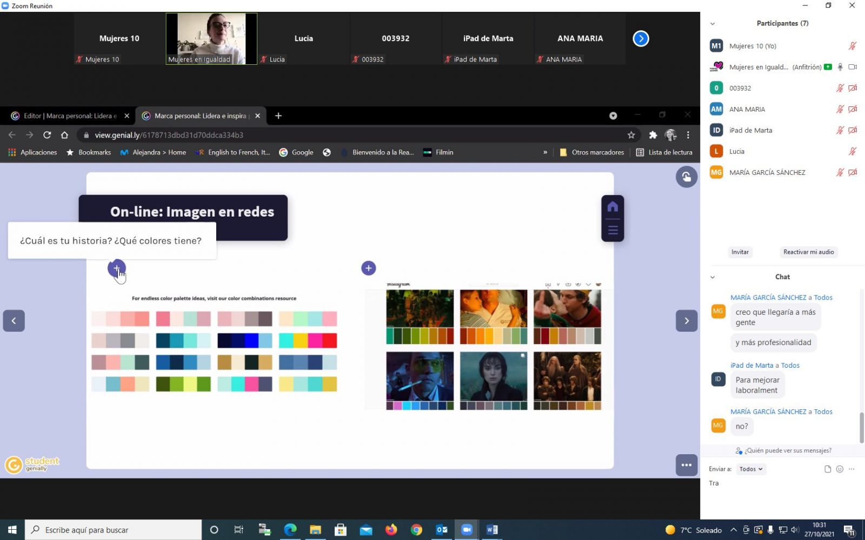Viewport: 865px width, 540px height.
Task: Toggle microphone icon for ANA MARIA
Action: [840, 109]
